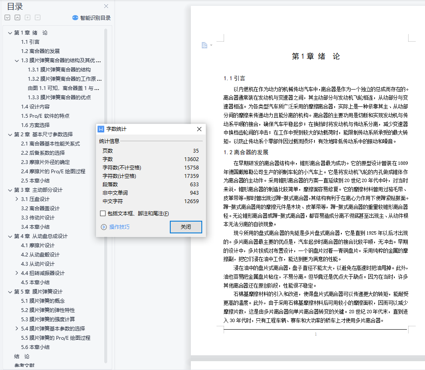Select 3.2 离合器盖设计 entry
This screenshot has height=370, width=425.
coord(40,209)
